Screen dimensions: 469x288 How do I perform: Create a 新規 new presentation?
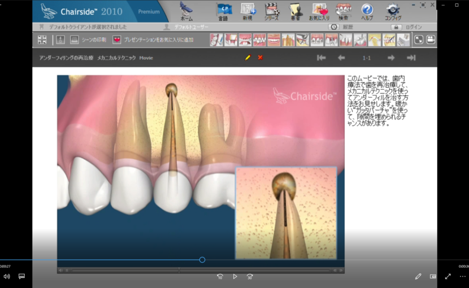(x=248, y=11)
